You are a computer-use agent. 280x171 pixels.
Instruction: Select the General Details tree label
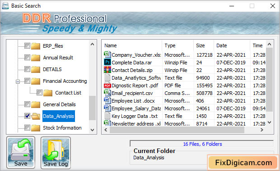[x=59, y=104]
